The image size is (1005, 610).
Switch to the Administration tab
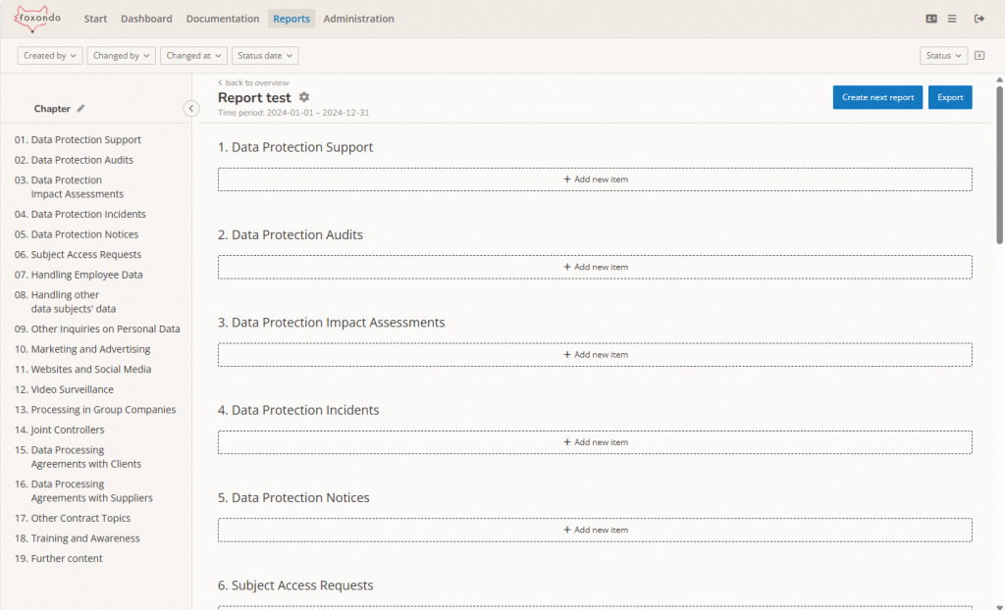358,18
